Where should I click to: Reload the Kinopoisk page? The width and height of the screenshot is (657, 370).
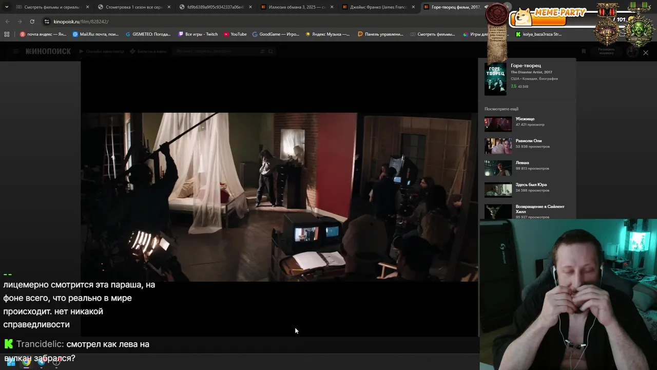32,22
